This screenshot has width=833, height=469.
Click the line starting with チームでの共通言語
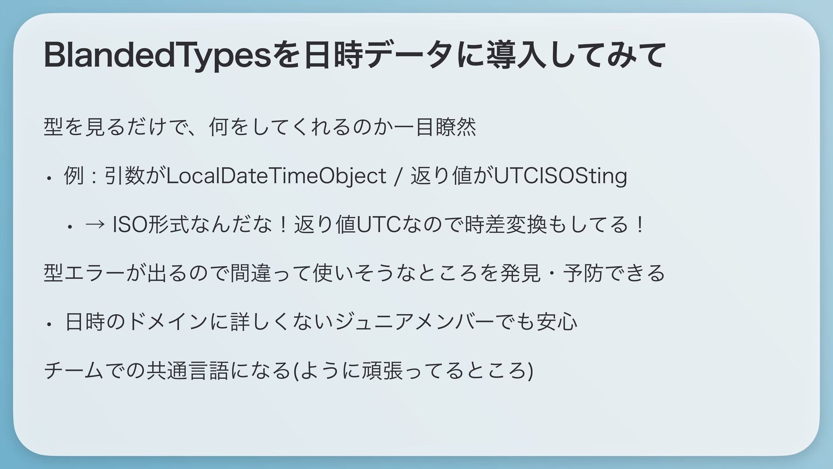288,371
